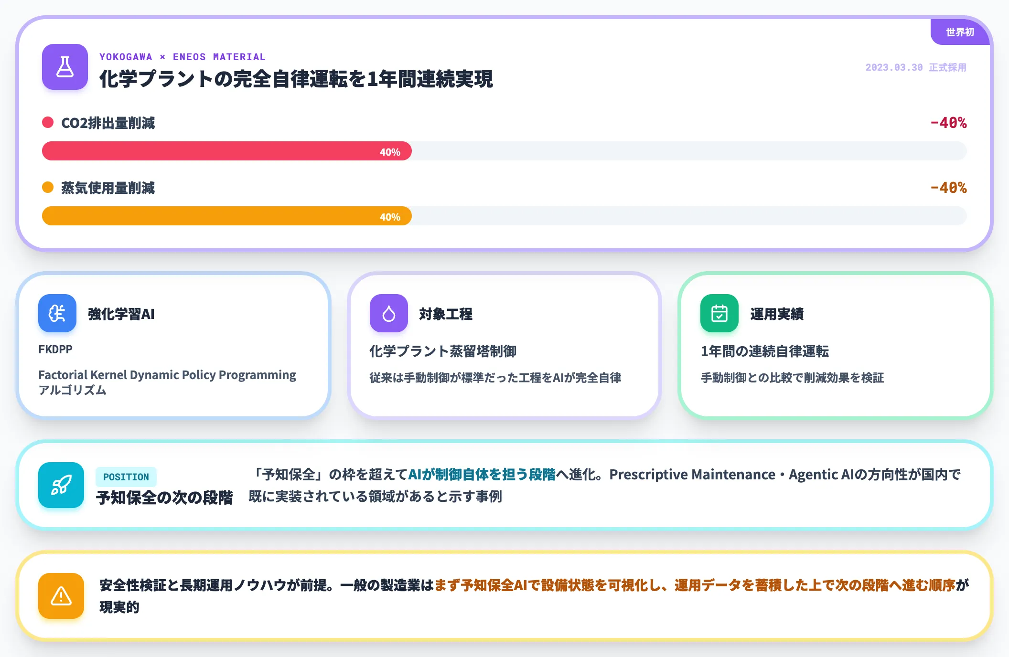Click the highlighted text AIが制御自体を担う段階
The image size is (1009, 657).
coord(482,475)
